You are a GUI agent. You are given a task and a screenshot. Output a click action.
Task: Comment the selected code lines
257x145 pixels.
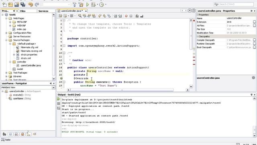[137, 16]
